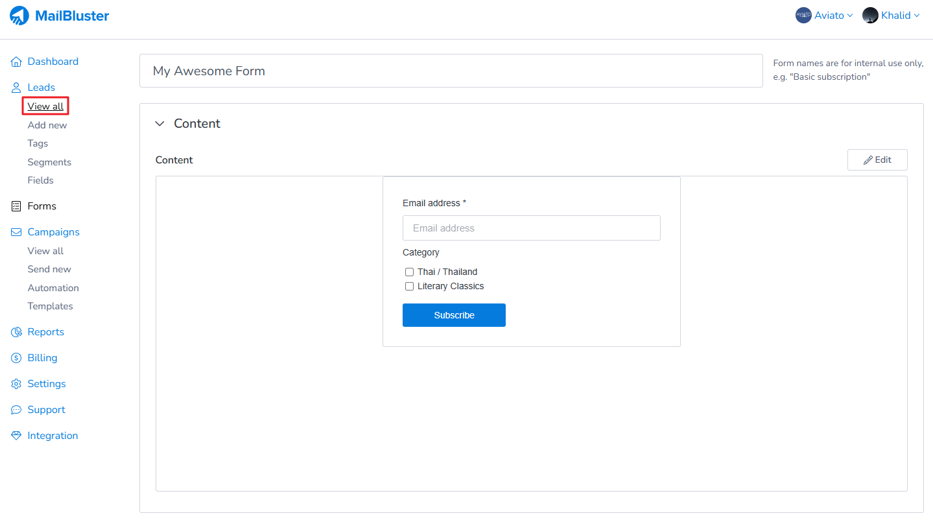
Task: Click the Integration diamond icon
Action: pos(16,436)
